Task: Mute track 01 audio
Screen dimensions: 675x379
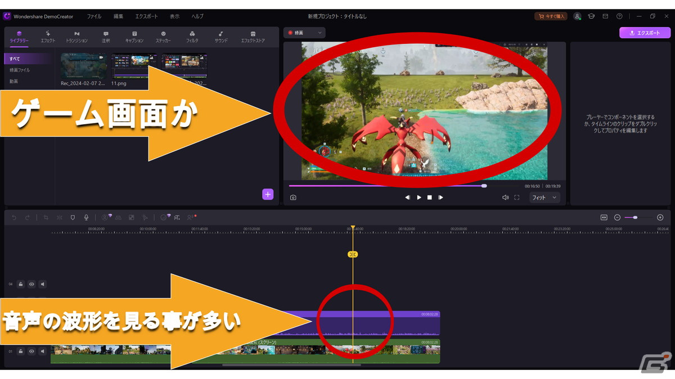Action: [43, 351]
